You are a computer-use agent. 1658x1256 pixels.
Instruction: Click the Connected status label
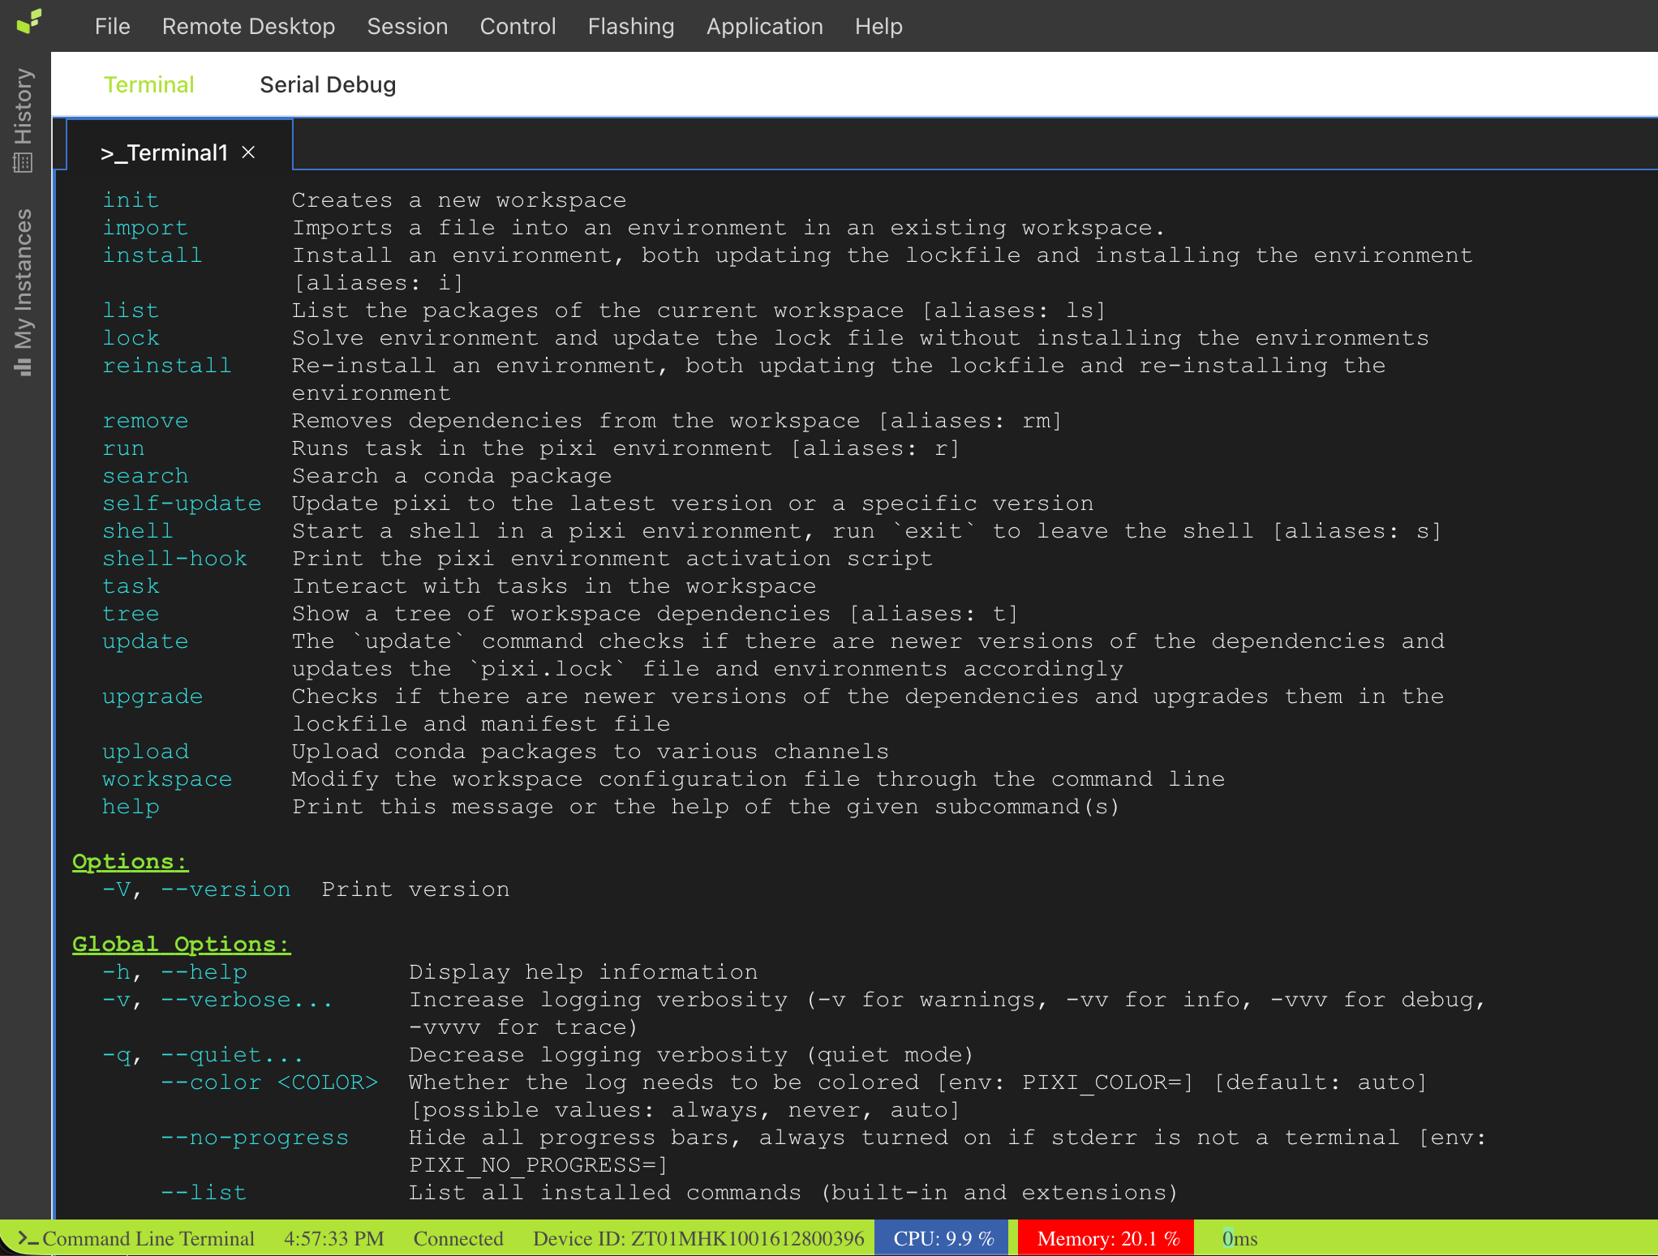(x=458, y=1238)
